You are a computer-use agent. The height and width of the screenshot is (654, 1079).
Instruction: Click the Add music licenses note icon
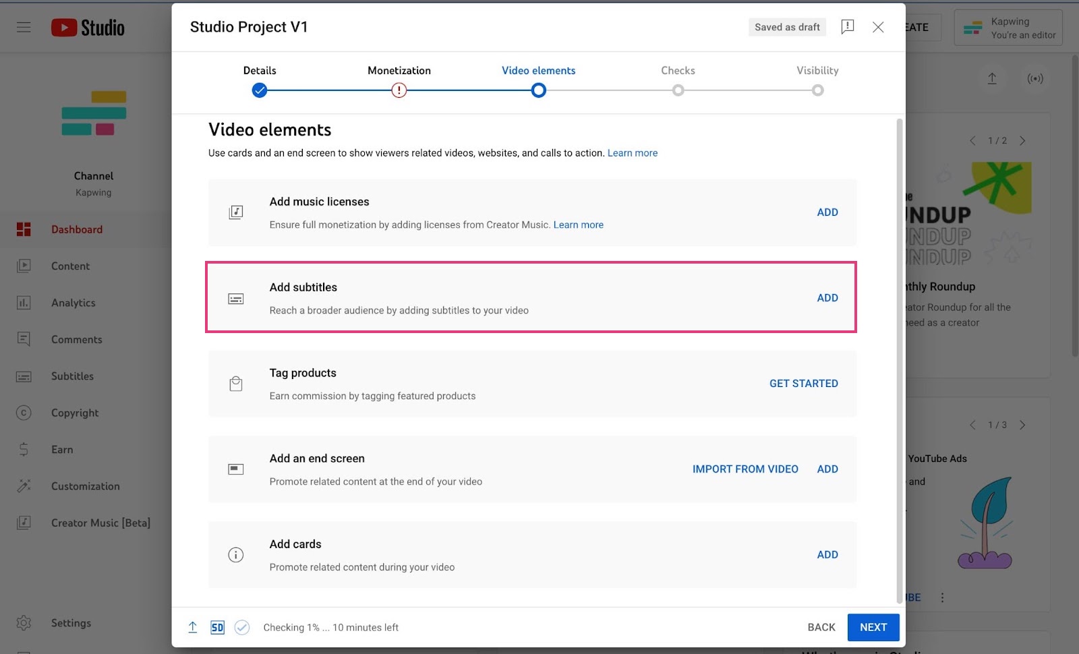pos(235,212)
